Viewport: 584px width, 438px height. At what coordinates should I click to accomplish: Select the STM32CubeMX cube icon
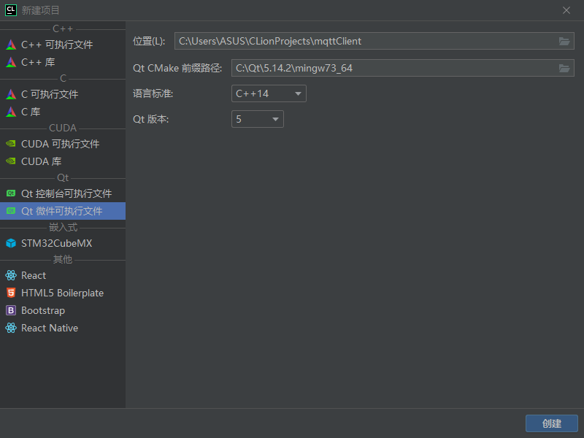[x=11, y=243]
